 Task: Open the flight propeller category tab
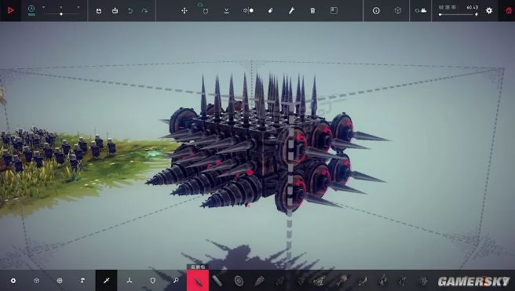(x=130, y=281)
